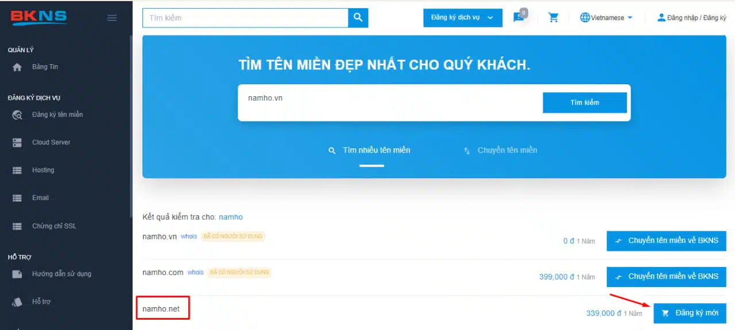The width and height of the screenshot is (735, 330).
Task: Click the Bảng Tin home icon
Action: point(17,67)
